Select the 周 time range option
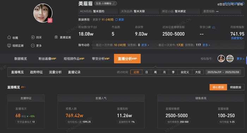Viewport: 247px width, 133px height. click(155, 72)
